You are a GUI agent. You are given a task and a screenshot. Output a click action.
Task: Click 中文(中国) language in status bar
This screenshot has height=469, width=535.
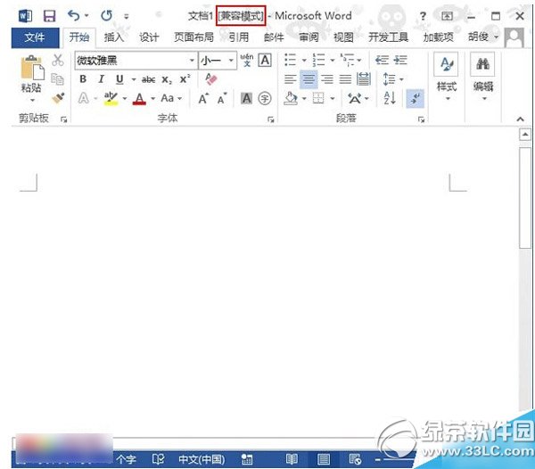click(x=202, y=459)
